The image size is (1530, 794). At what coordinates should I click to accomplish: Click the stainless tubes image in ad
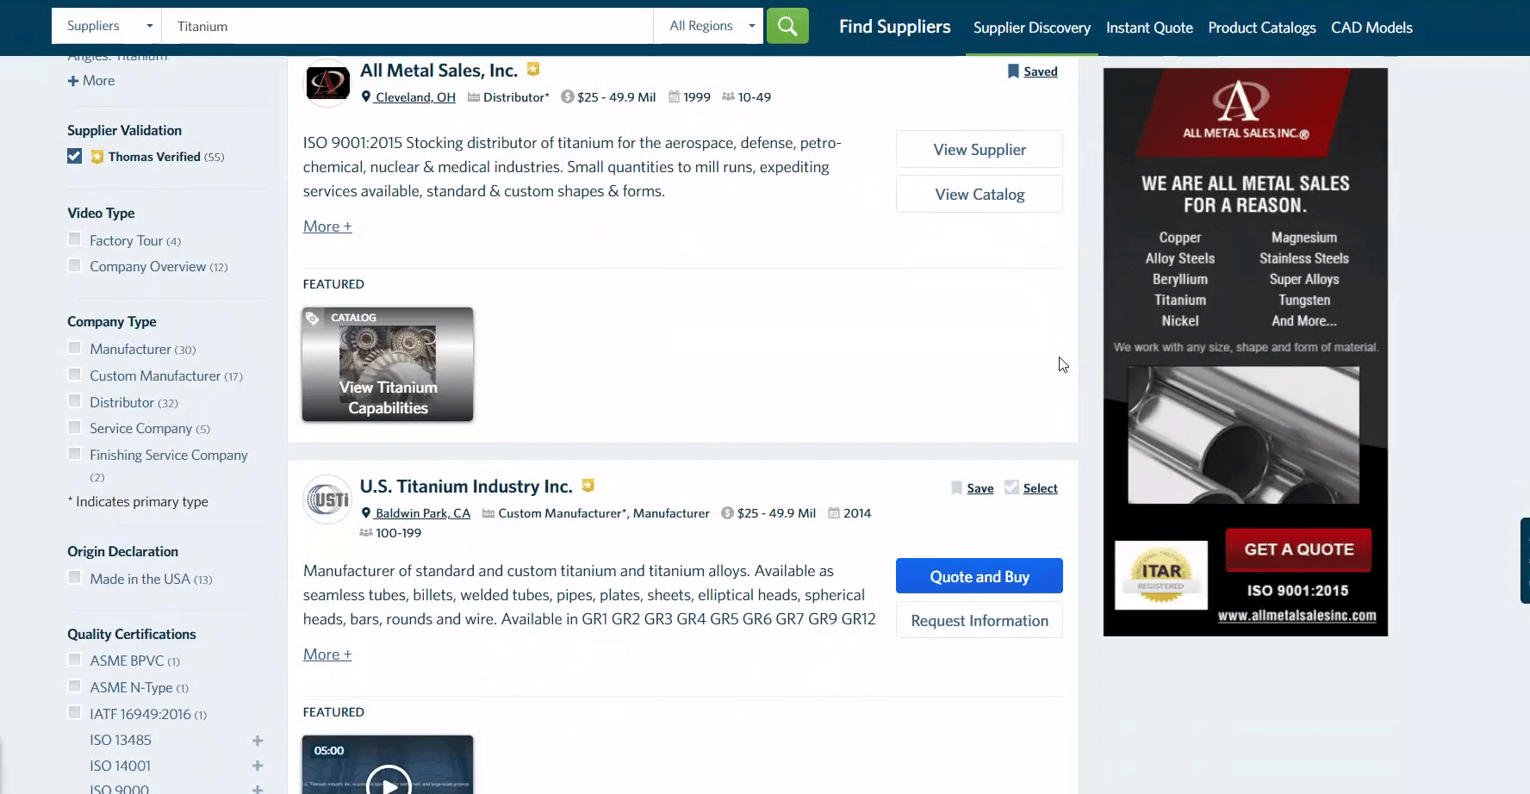[1243, 435]
